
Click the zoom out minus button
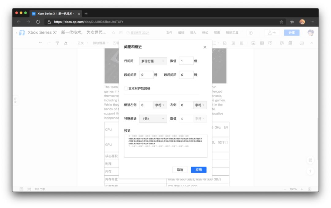[x=285, y=189]
